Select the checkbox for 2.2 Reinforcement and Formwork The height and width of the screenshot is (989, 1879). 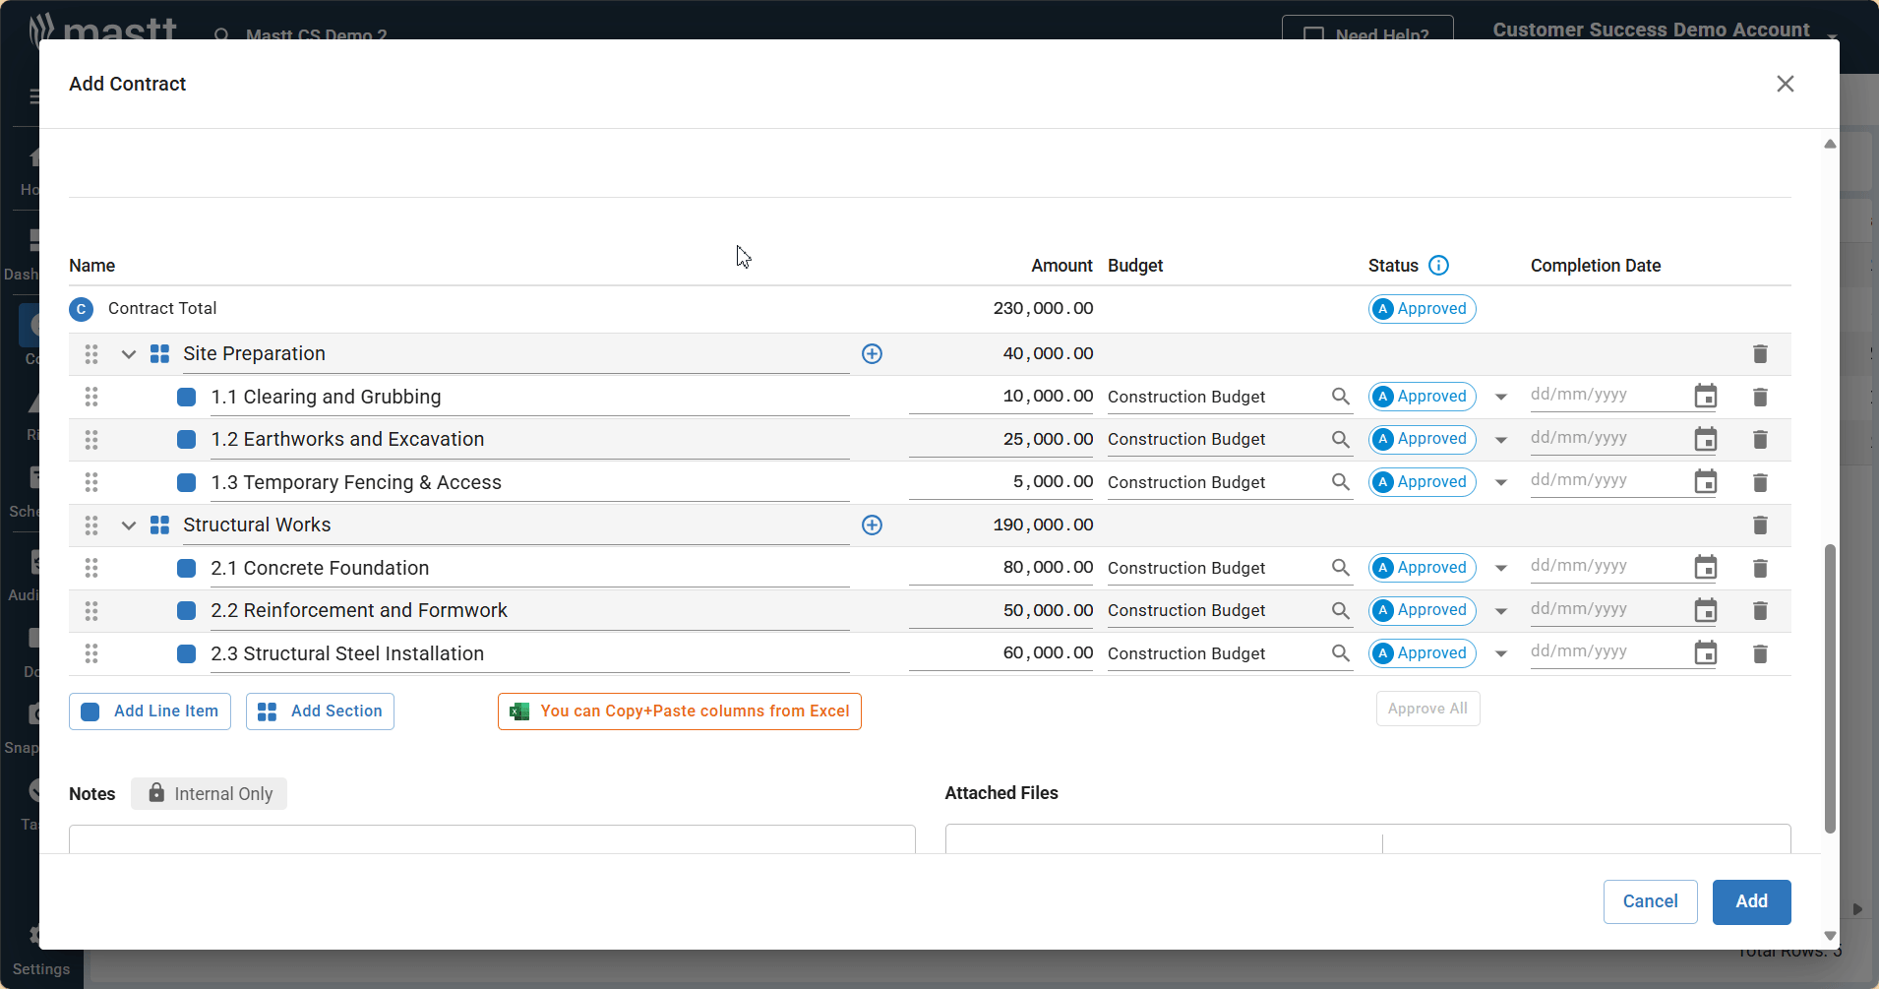[x=186, y=610]
